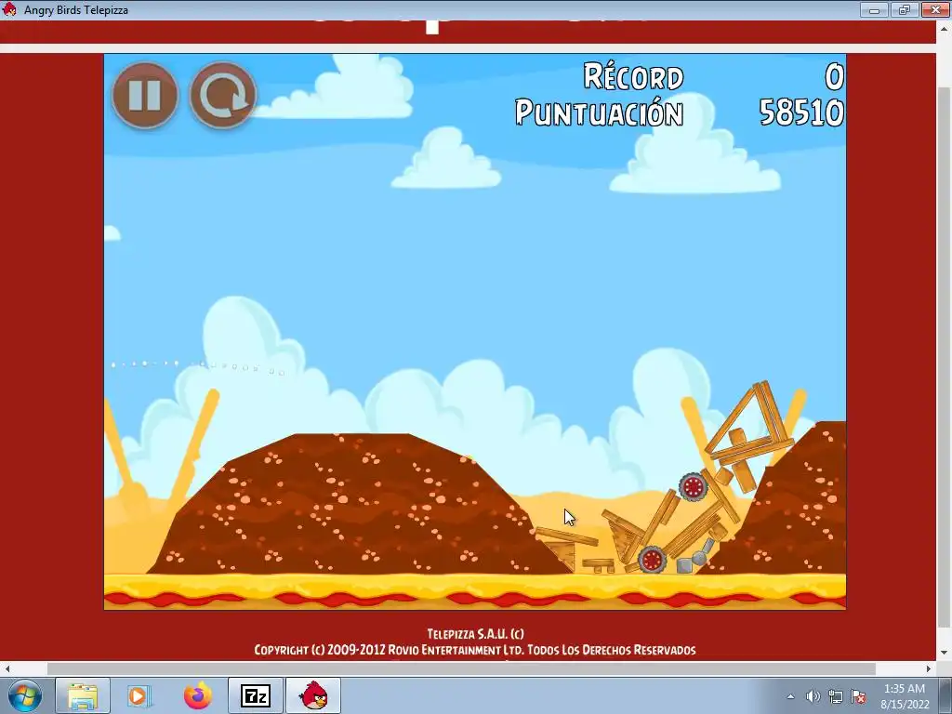Open 7-Zip from the taskbar
The width and height of the screenshot is (952, 714).
tap(256, 695)
